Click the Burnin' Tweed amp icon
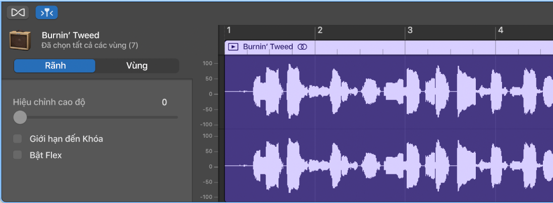The image size is (553, 203). coord(20,40)
